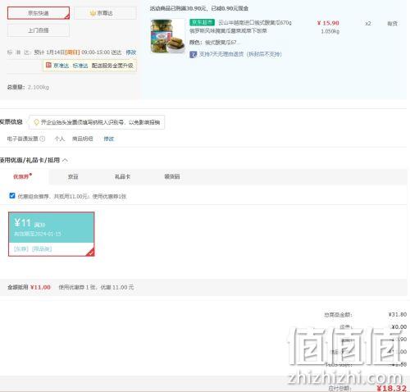410x392 pixels.
Task: Collapse the 使用优惠/礼品卡/抵用 section chevron
Action: tap(65, 160)
